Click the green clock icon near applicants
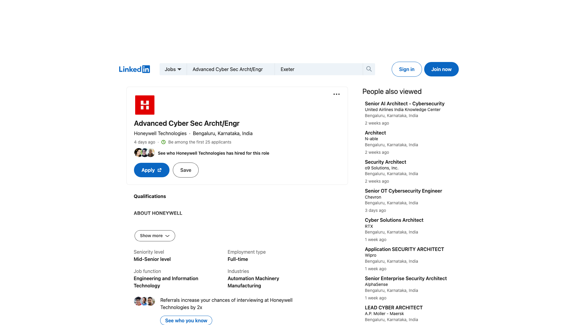Viewport: 578px width, 325px height. coord(163,142)
